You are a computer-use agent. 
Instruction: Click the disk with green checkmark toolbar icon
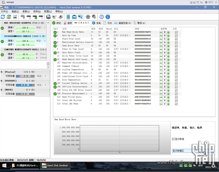35,17
